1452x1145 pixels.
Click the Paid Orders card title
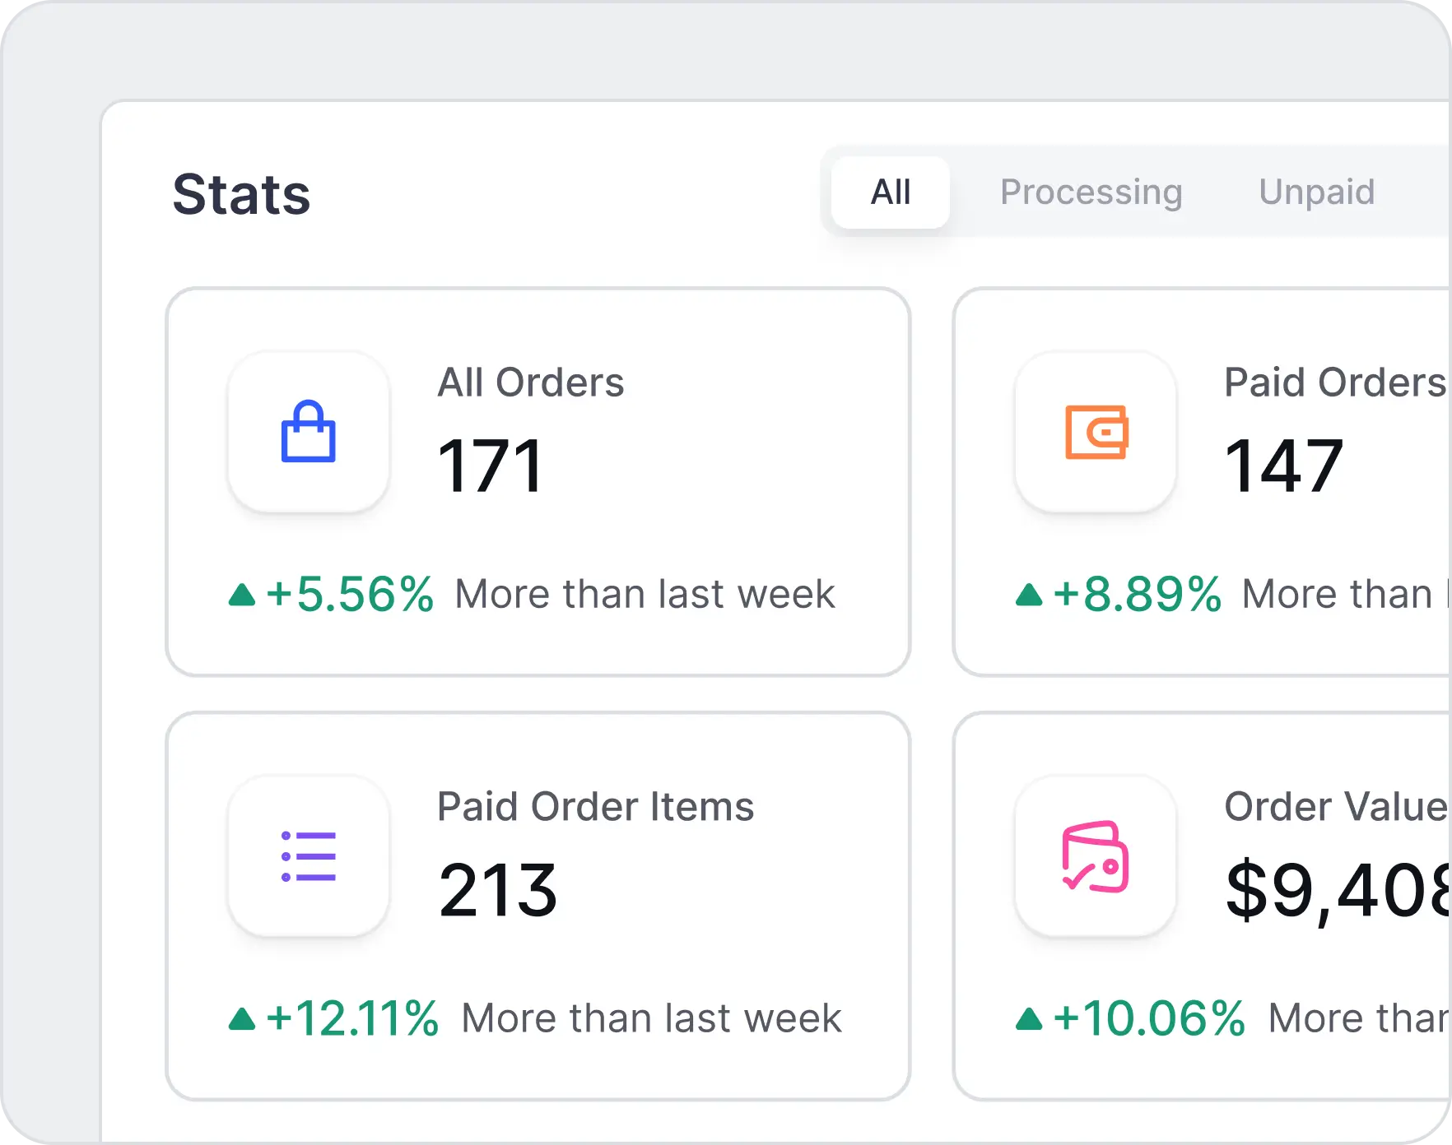click(1333, 382)
